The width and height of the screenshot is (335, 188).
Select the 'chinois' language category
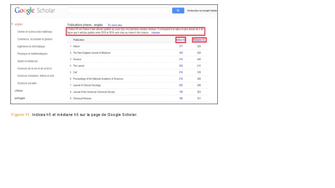pos(18,91)
